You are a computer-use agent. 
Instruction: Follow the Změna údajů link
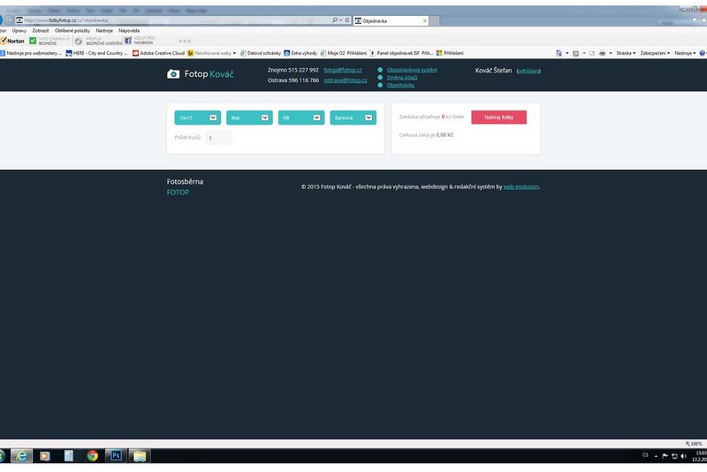pos(402,78)
